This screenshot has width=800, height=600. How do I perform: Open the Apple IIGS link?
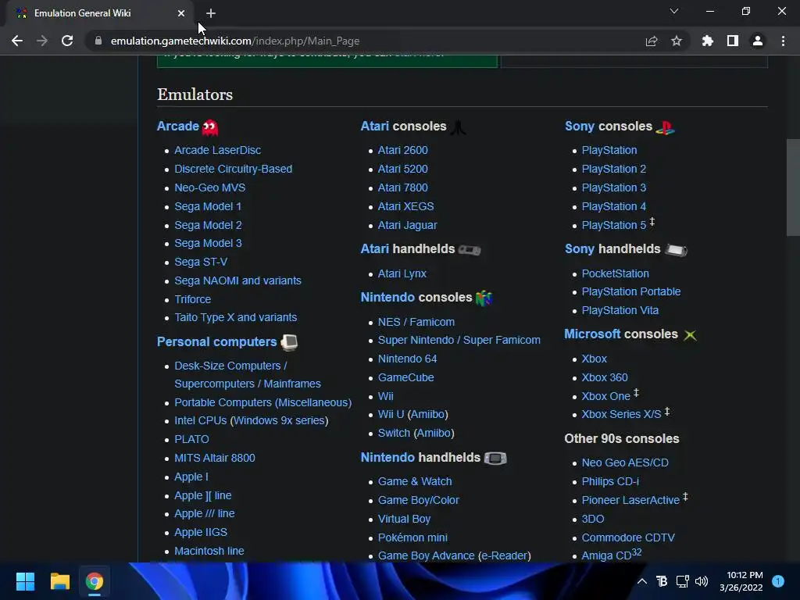(x=201, y=532)
